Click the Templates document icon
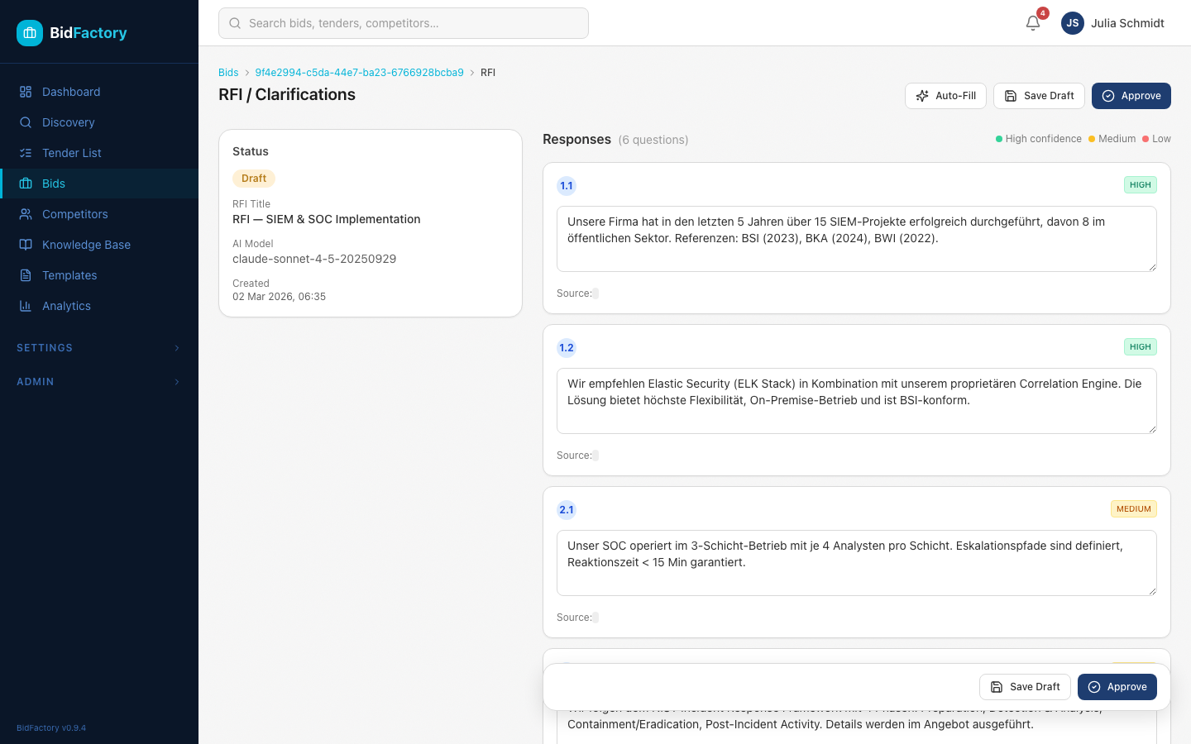Viewport: 1191px width, 744px height. point(26,275)
